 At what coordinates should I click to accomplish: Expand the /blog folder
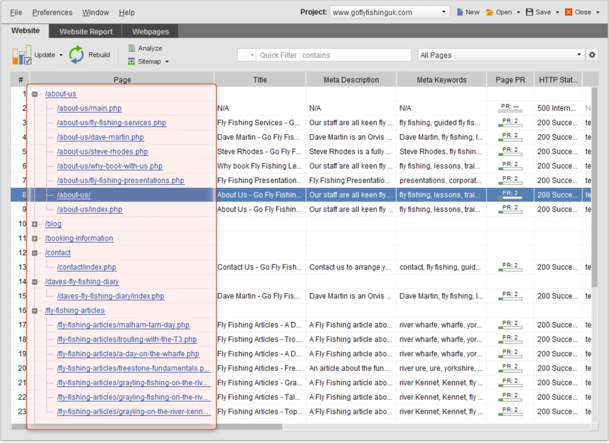point(35,224)
